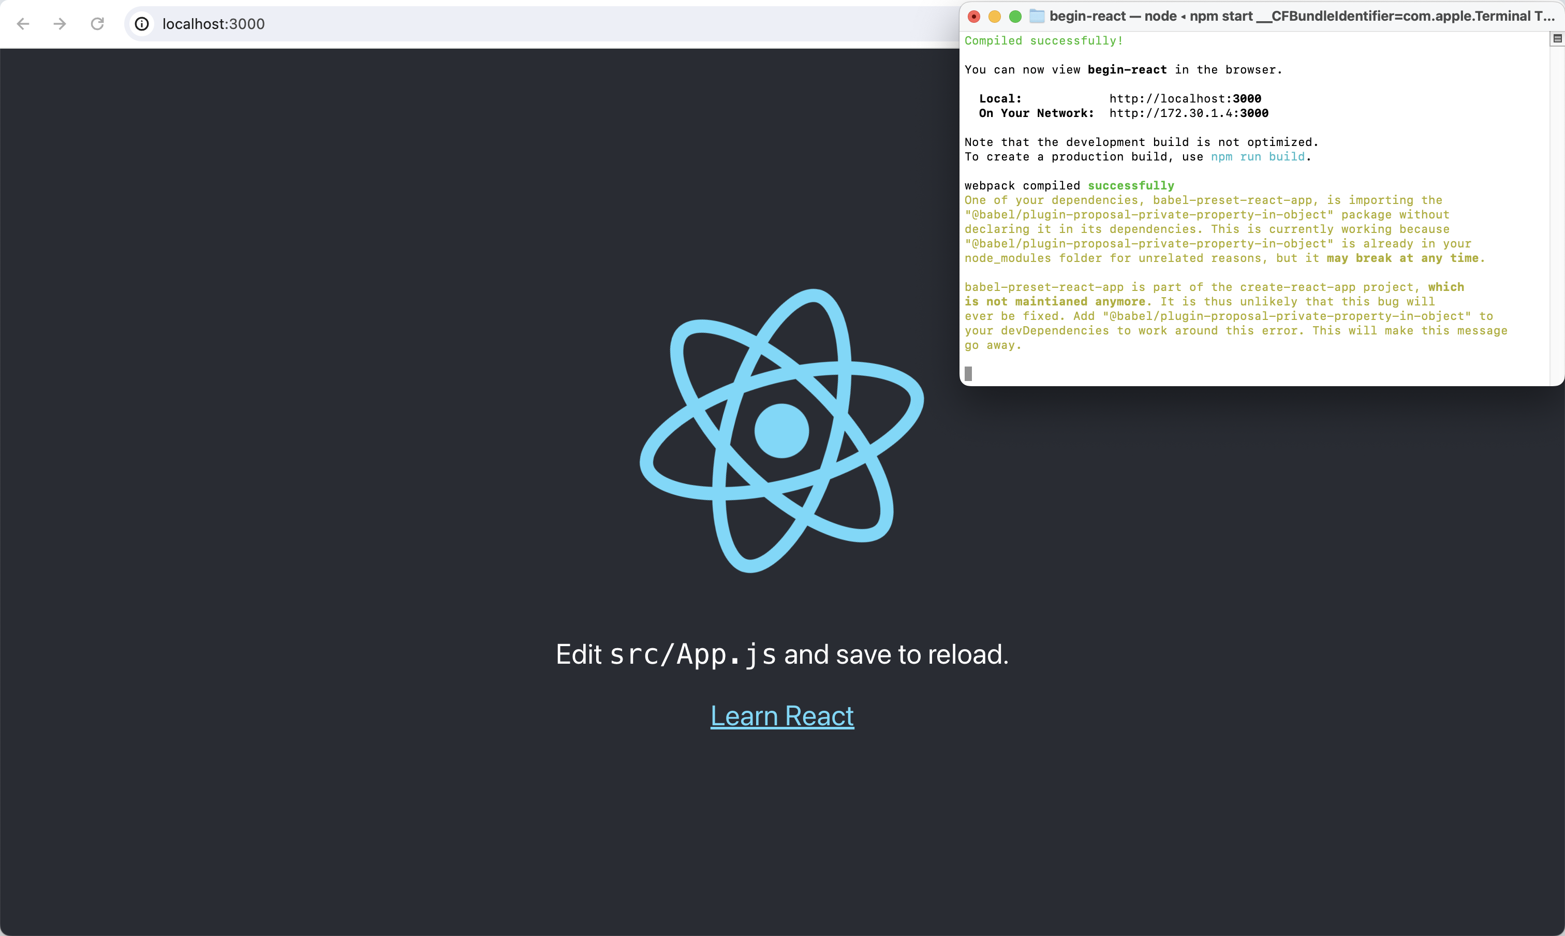This screenshot has height=936, width=1565.
Task: Click the 'Compiled successfully!' terminal line
Action: click(x=1043, y=41)
